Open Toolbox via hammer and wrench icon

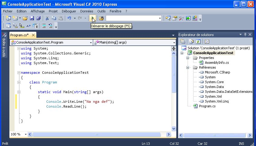click(181, 18)
